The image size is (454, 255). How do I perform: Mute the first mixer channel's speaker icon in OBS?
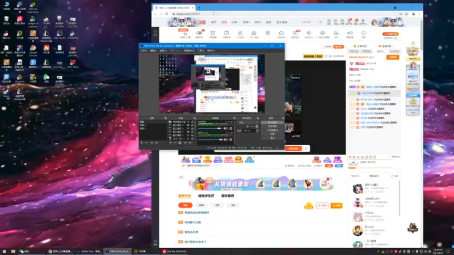225,129
